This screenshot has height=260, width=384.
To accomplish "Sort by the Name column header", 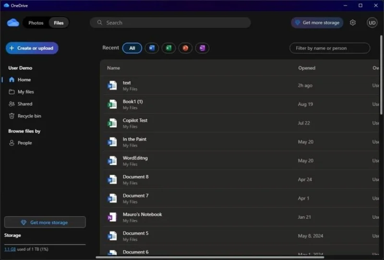I will pos(113,68).
